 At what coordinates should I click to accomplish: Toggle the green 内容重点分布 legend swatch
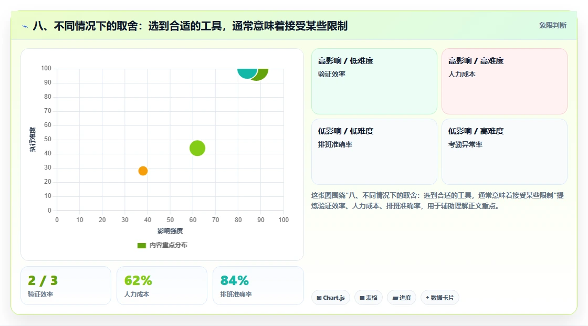[141, 245]
